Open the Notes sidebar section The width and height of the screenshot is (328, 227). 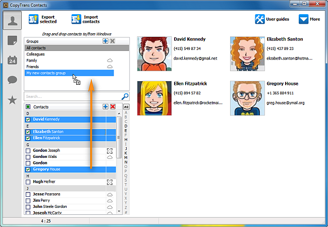pyautogui.click(x=12, y=40)
